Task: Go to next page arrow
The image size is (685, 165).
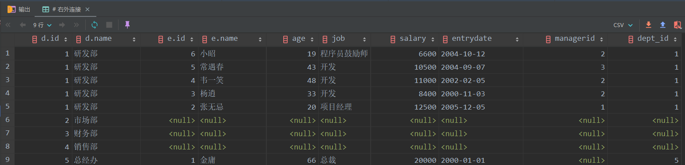Action: (x=62, y=25)
